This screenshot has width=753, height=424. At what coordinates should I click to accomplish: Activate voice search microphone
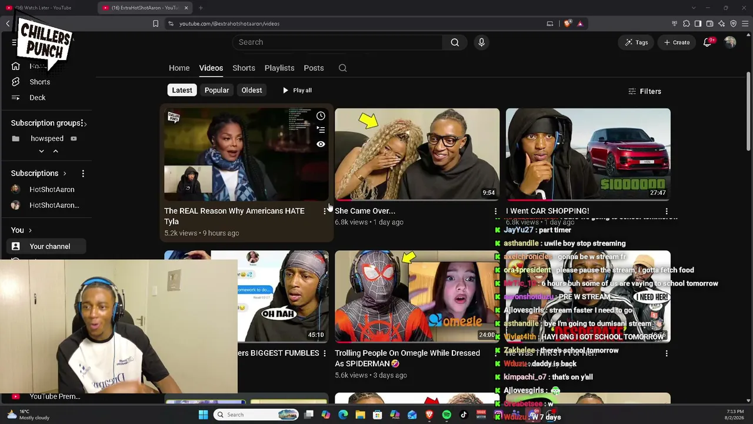pyautogui.click(x=481, y=42)
